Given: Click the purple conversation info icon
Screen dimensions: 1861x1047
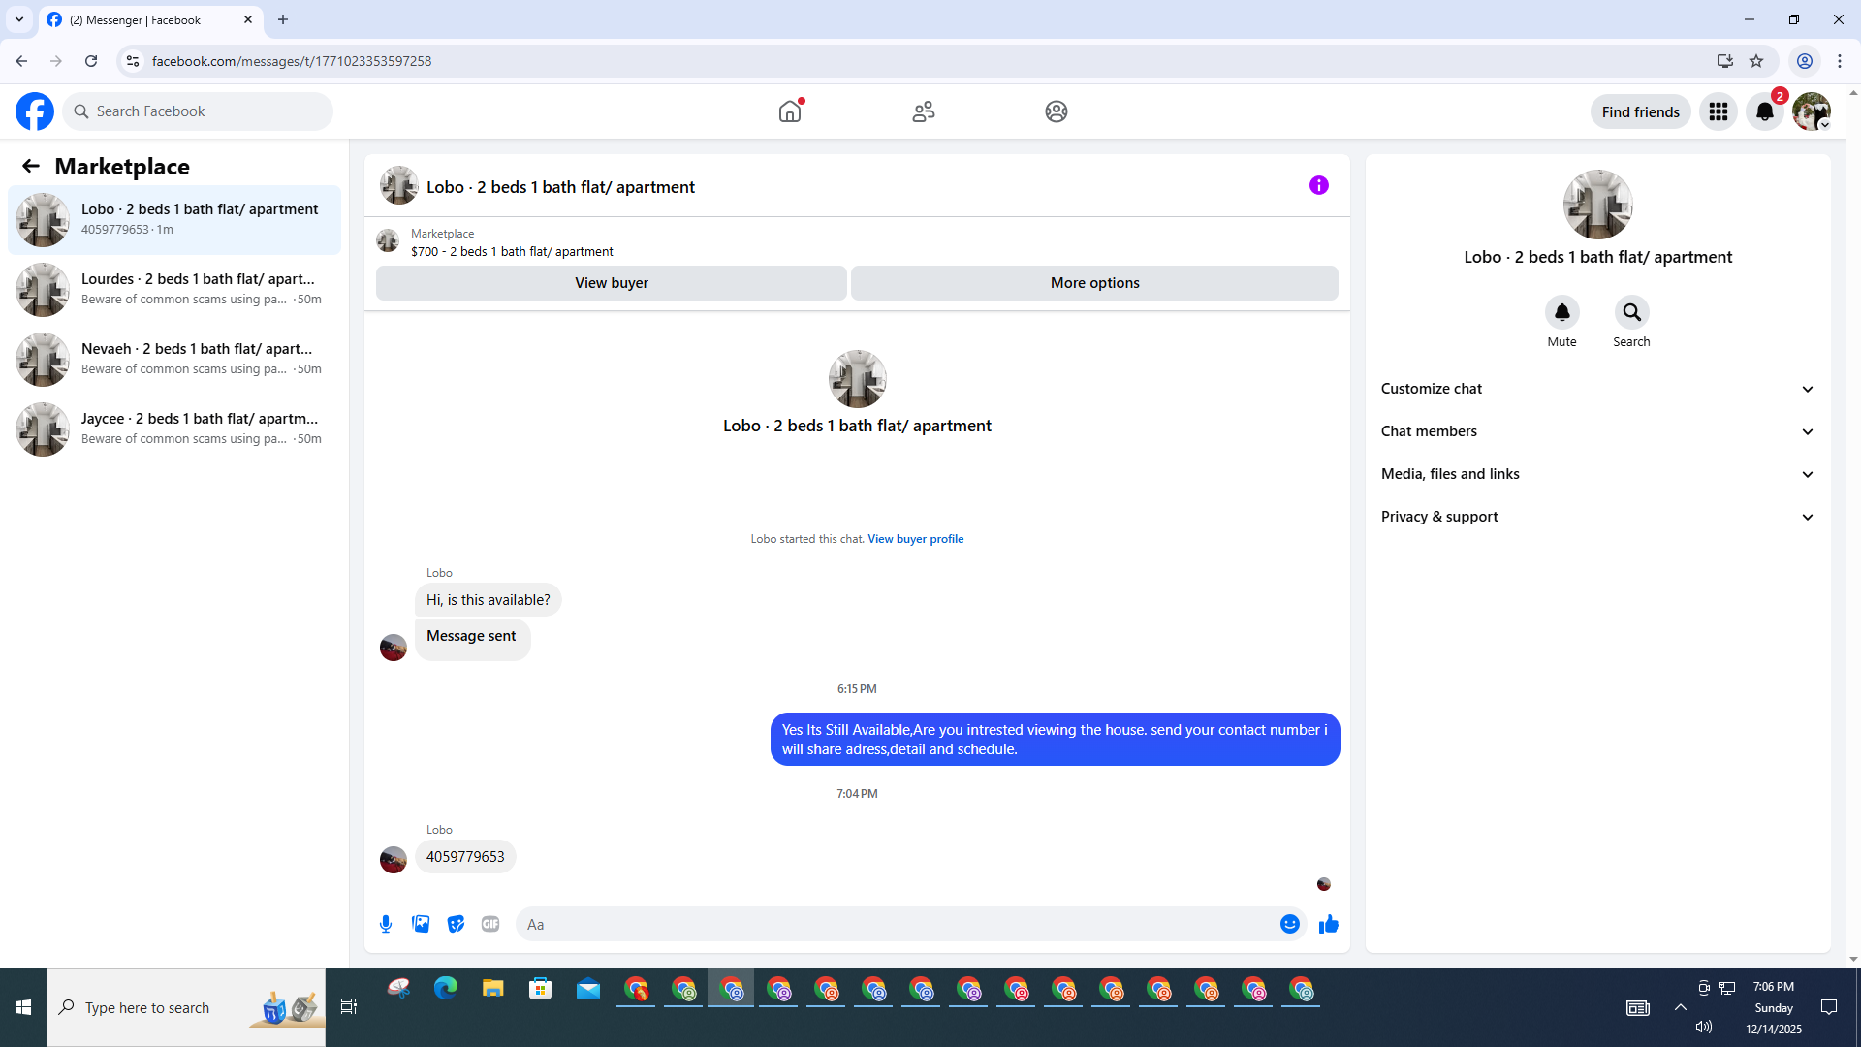Looking at the screenshot, I should pyautogui.click(x=1318, y=185).
